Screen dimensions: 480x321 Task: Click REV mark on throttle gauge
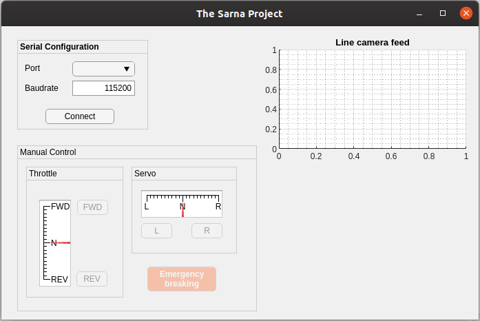(59, 279)
